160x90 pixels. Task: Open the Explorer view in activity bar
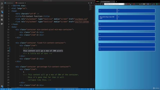pos(2,4)
